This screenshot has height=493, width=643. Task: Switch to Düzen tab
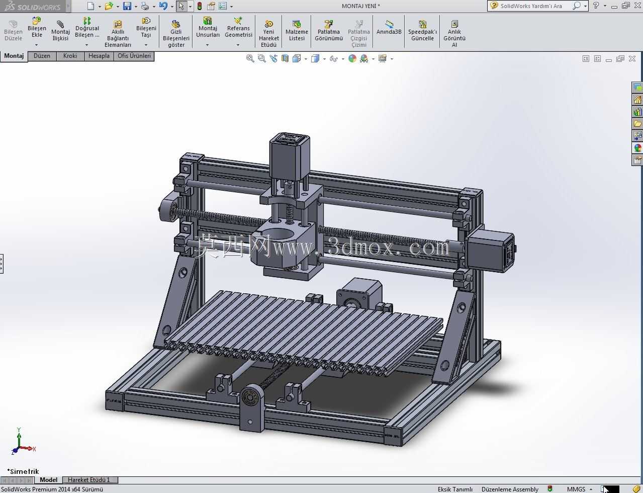42,56
